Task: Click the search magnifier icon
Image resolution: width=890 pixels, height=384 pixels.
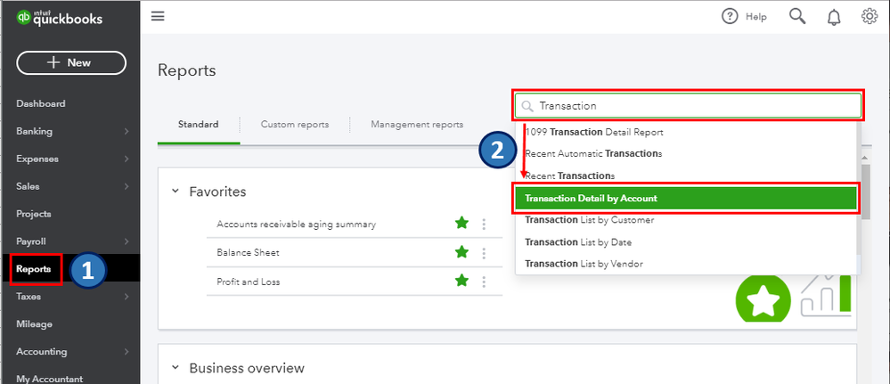Action: pos(797,16)
